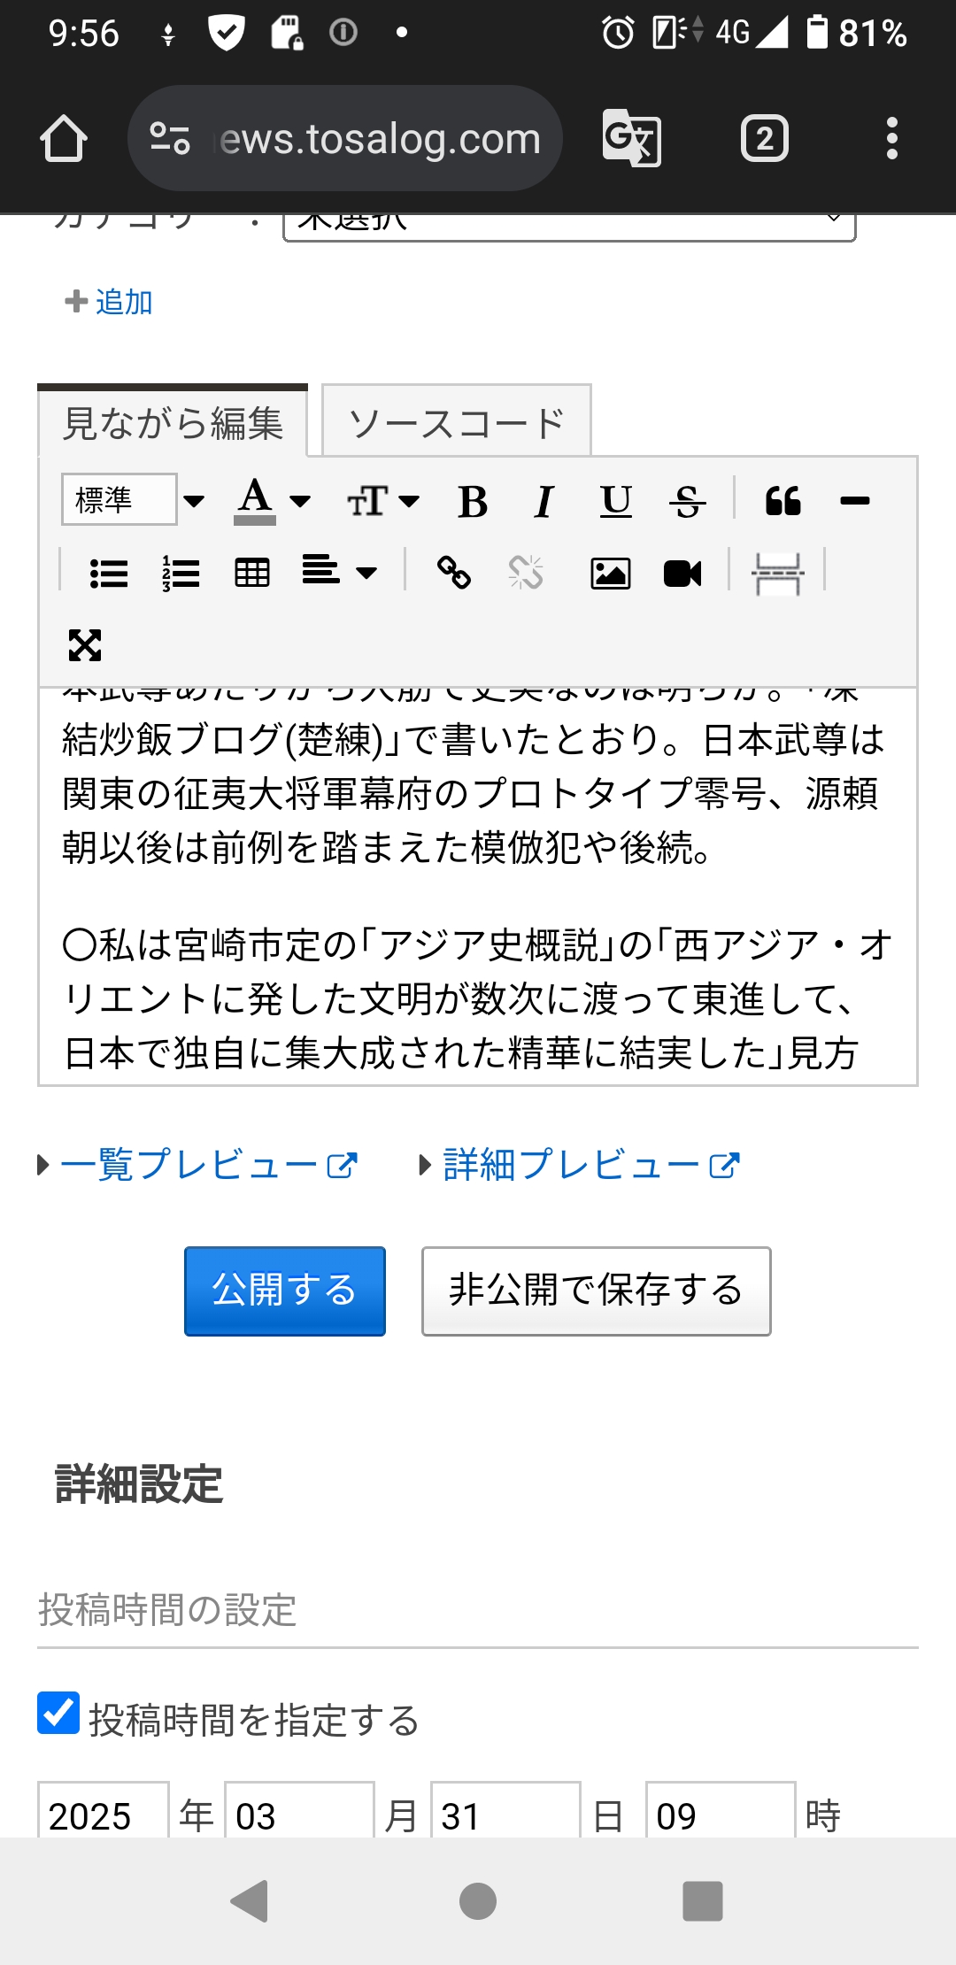Insert an image into the post

611,573
